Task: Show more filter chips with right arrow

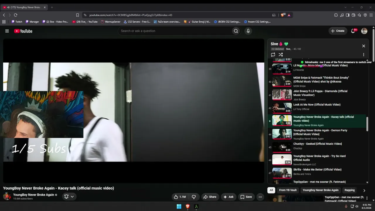Action: tap(364, 190)
